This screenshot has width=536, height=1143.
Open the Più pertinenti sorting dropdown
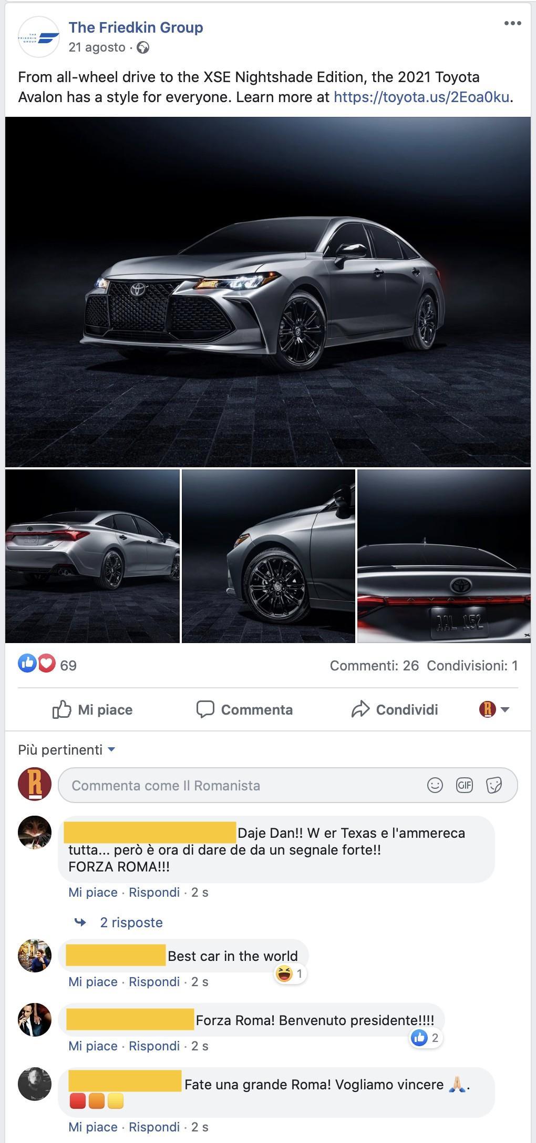click(66, 749)
